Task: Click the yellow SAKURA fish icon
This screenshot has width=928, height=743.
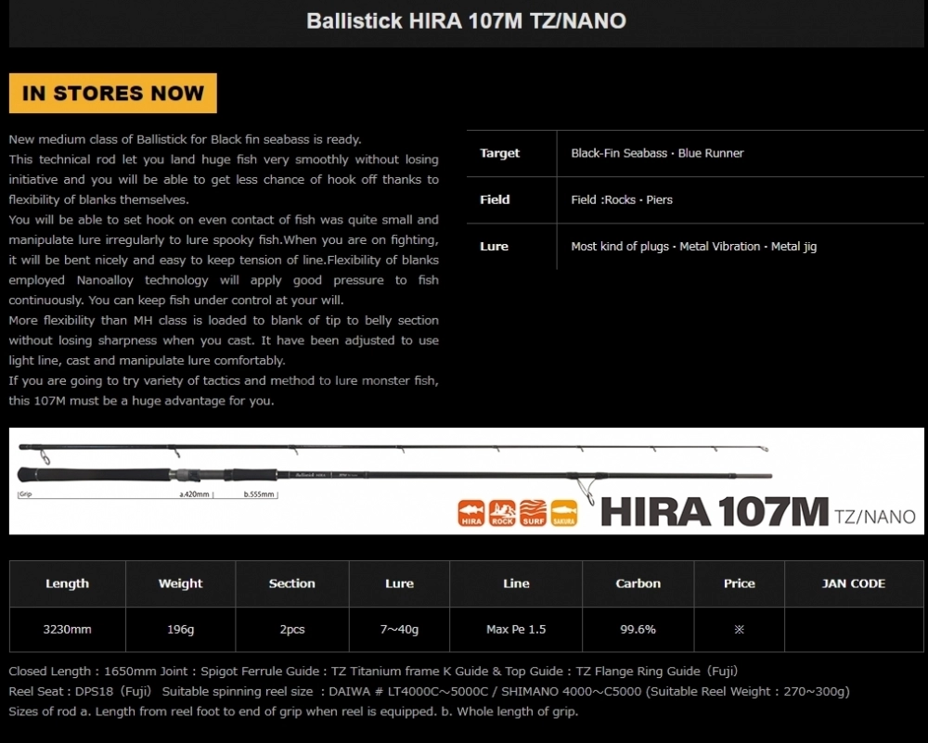Action: (563, 513)
